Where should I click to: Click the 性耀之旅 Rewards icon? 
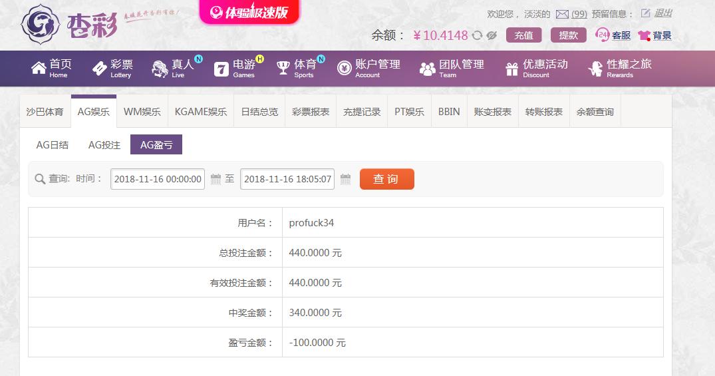pyautogui.click(x=595, y=69)
